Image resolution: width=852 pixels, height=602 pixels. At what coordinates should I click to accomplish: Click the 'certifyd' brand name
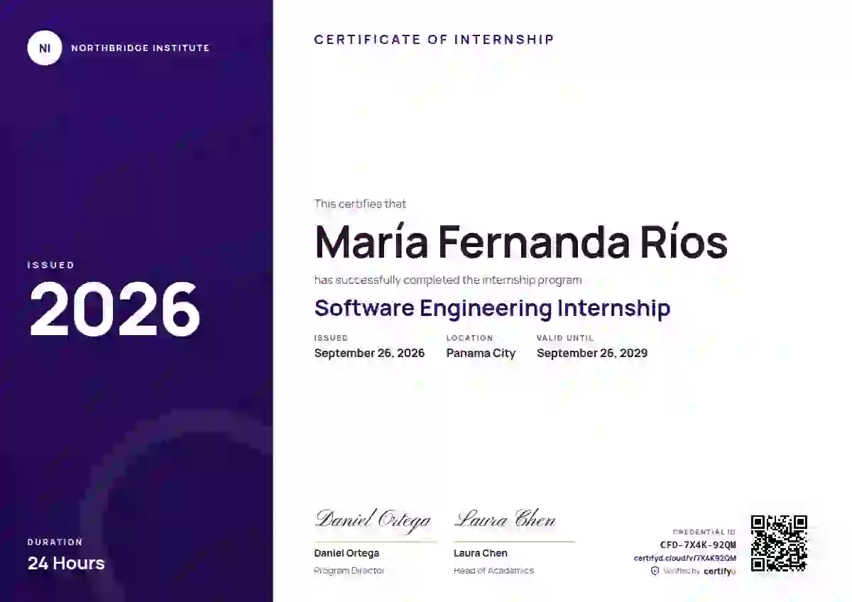[x=720, y=571]
